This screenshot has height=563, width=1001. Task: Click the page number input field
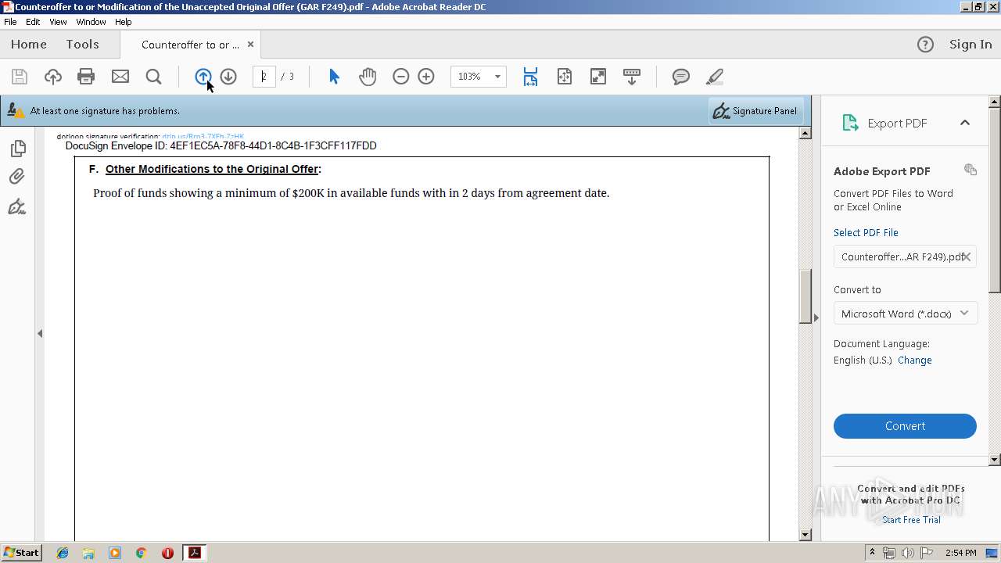tap(264, 77)
